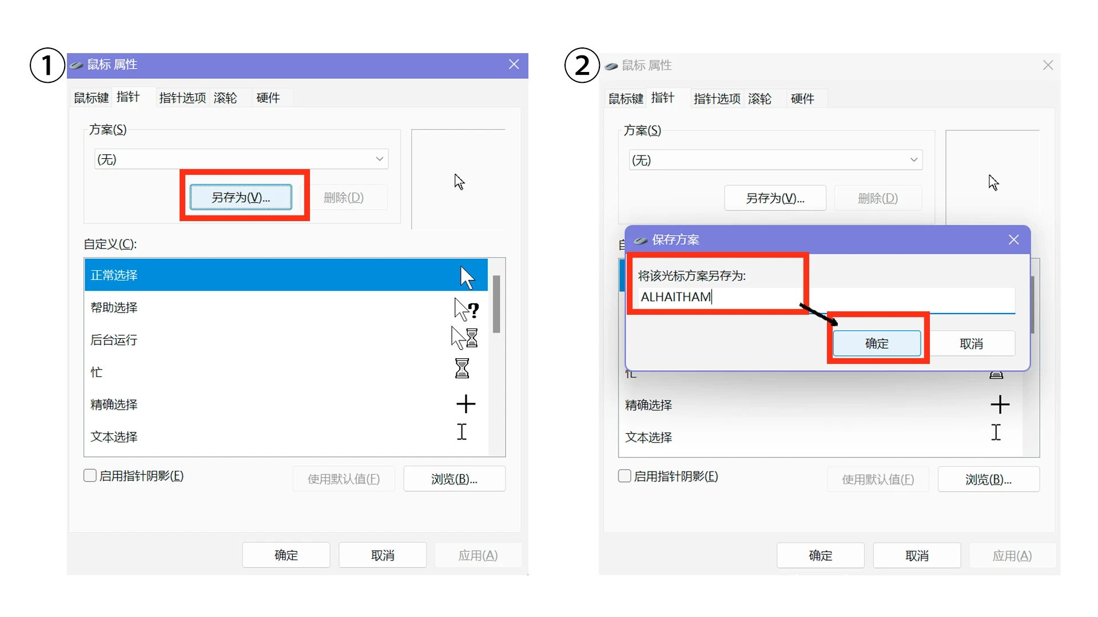Screen dimensions: 1098x617
Task: Select the 帮助选择 help cursor icon
Action: pyautogui.click(x=466, y=309)
